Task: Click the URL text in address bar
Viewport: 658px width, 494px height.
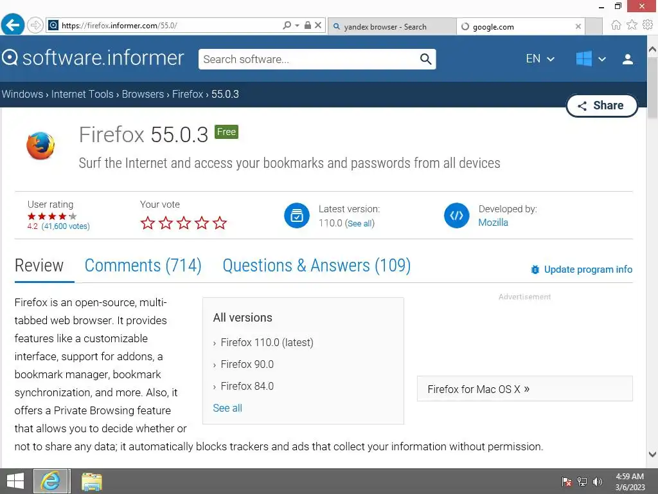Action: (x=119, y=26)
